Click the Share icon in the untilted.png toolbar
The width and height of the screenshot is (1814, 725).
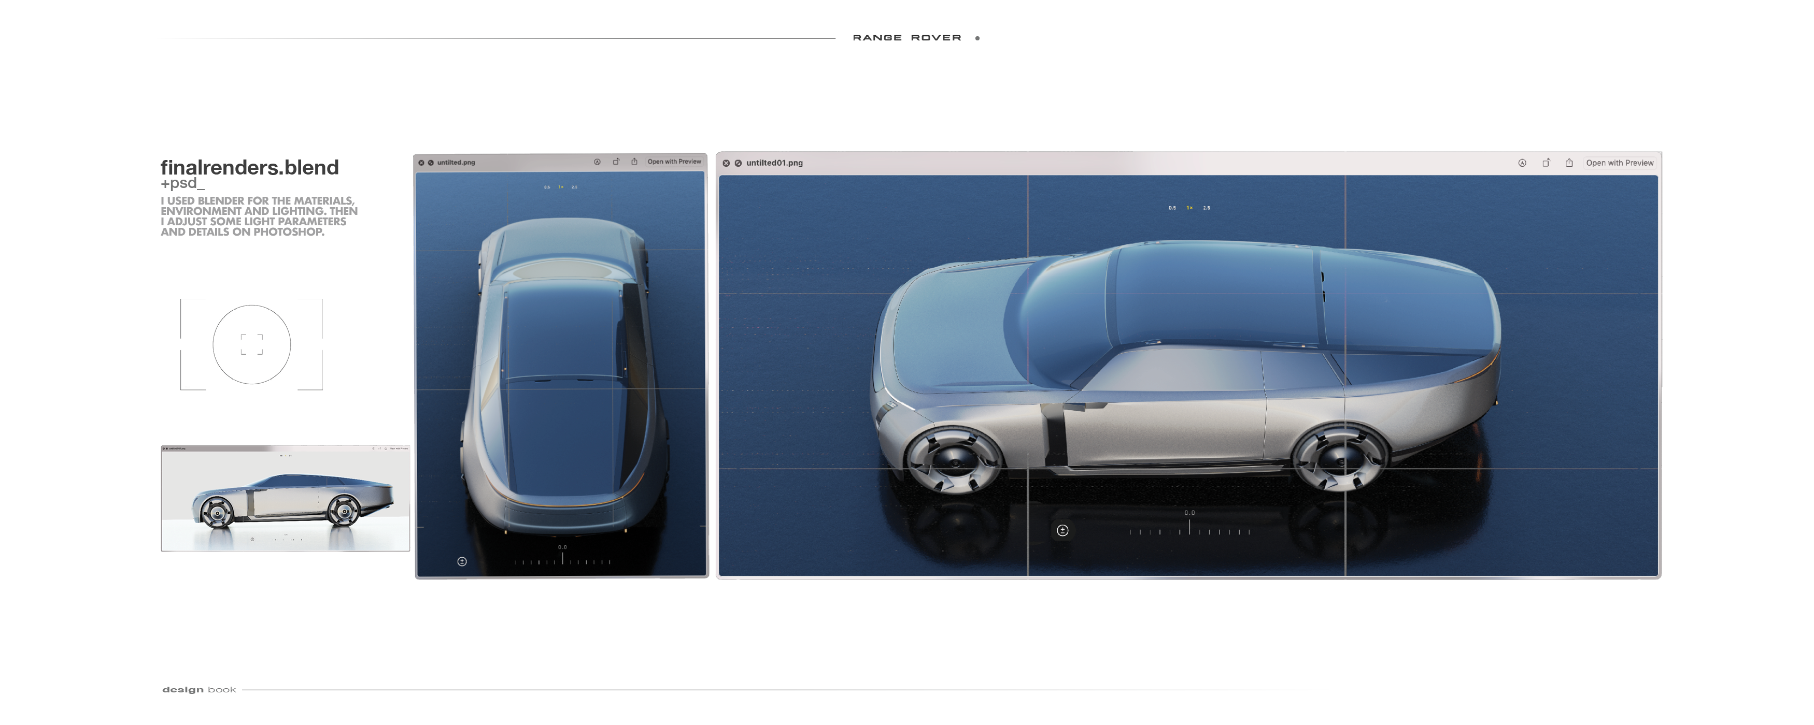634,162
